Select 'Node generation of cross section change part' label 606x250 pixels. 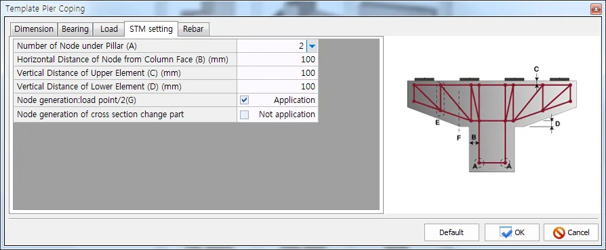[x=100, y=114]
